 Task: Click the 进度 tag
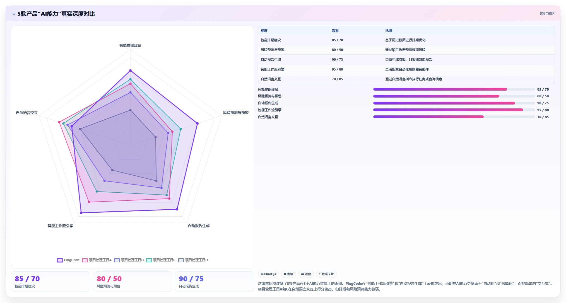tap(306, 274)
